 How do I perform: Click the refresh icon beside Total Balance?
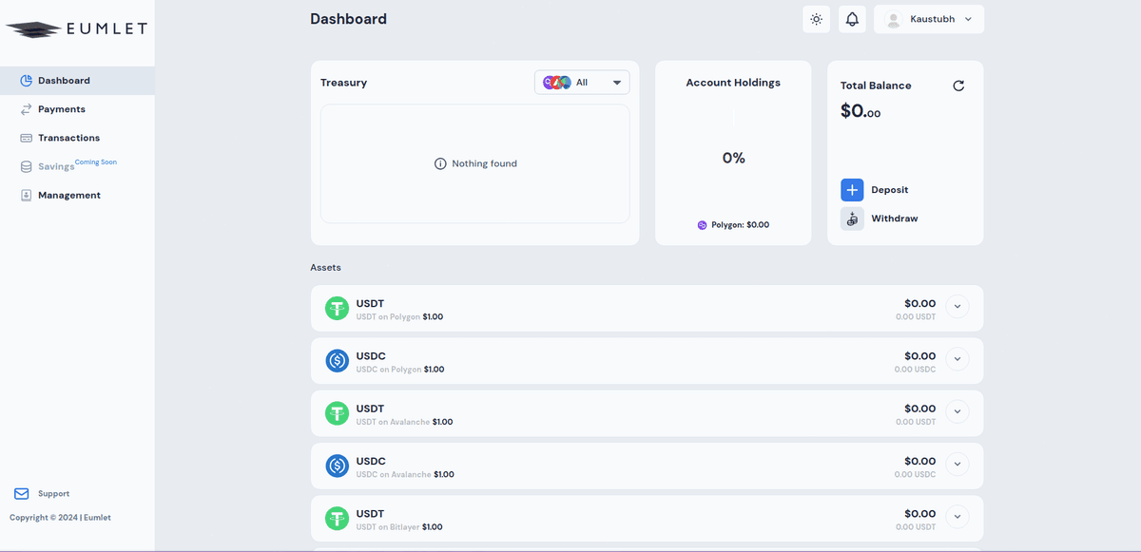pyautogui.click(x=958, y=86)
